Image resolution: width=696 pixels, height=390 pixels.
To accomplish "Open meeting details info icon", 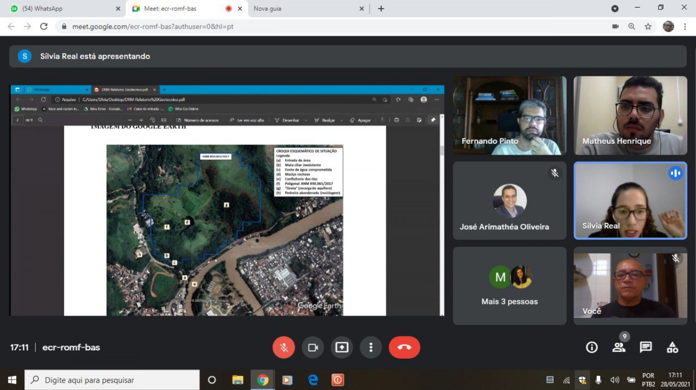I will pyautogui.click(x=592, y=347).
